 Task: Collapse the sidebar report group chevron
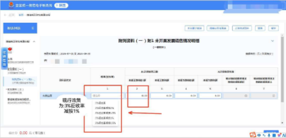[34, 42]
